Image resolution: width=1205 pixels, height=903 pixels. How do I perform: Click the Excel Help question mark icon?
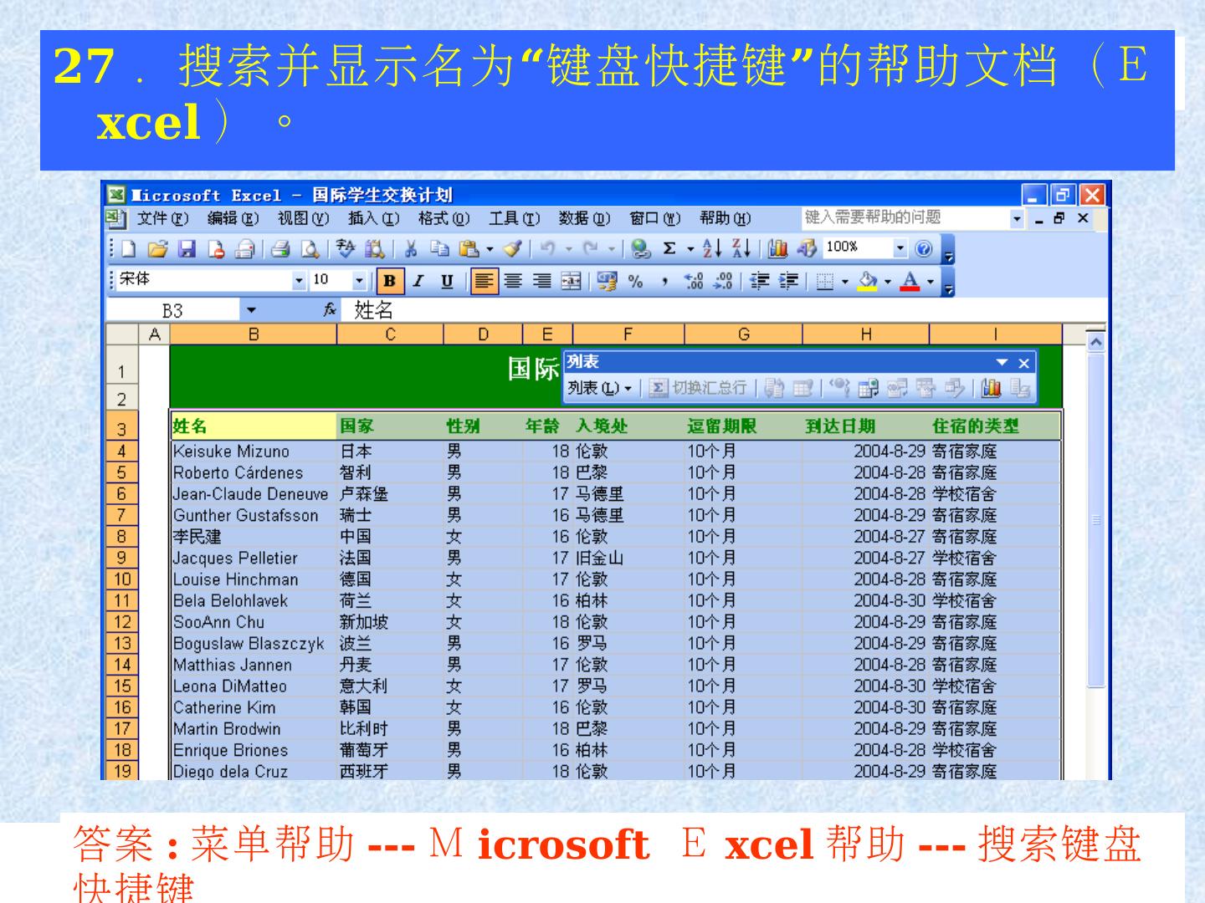[x=924, y=248]
